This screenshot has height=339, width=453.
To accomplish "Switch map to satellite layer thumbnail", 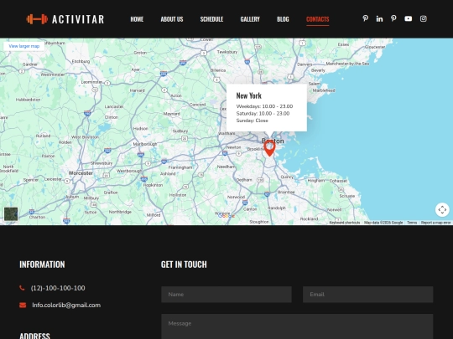I will pos(11,214).
